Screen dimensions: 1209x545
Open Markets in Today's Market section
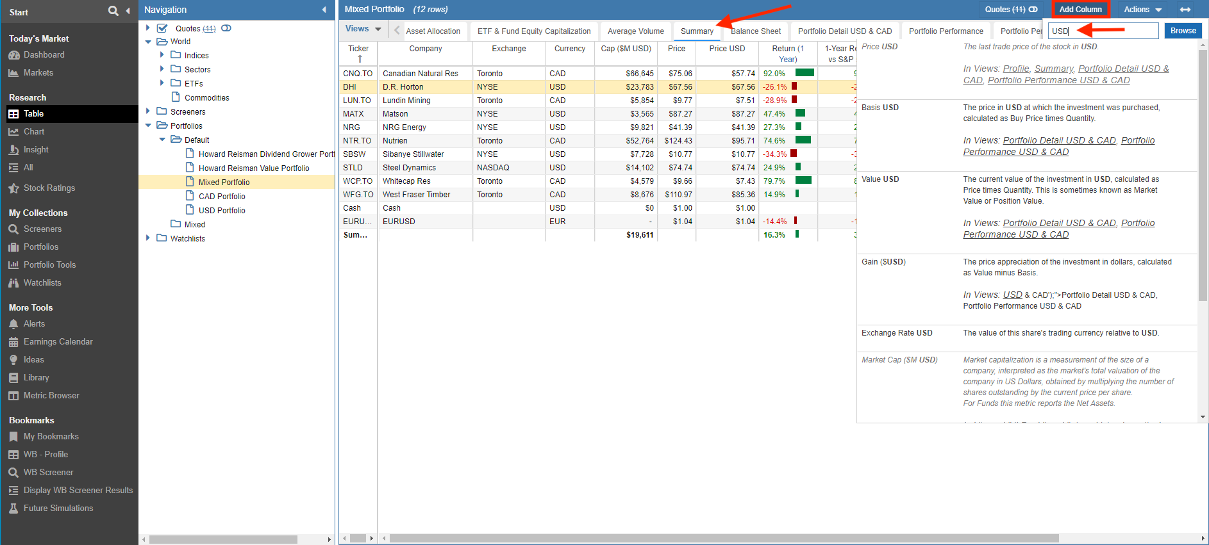[x=38, y=73]
